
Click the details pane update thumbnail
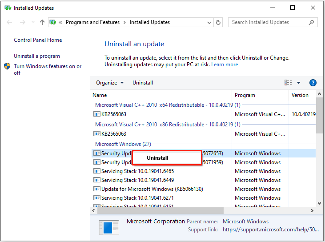[109, 227]
